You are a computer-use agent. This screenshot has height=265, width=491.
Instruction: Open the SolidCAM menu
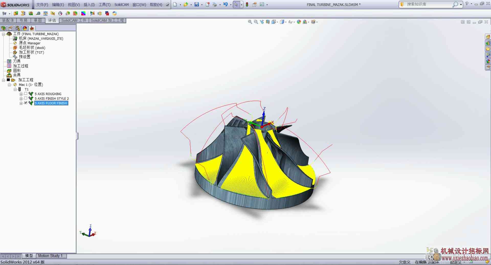pos(121,5)
